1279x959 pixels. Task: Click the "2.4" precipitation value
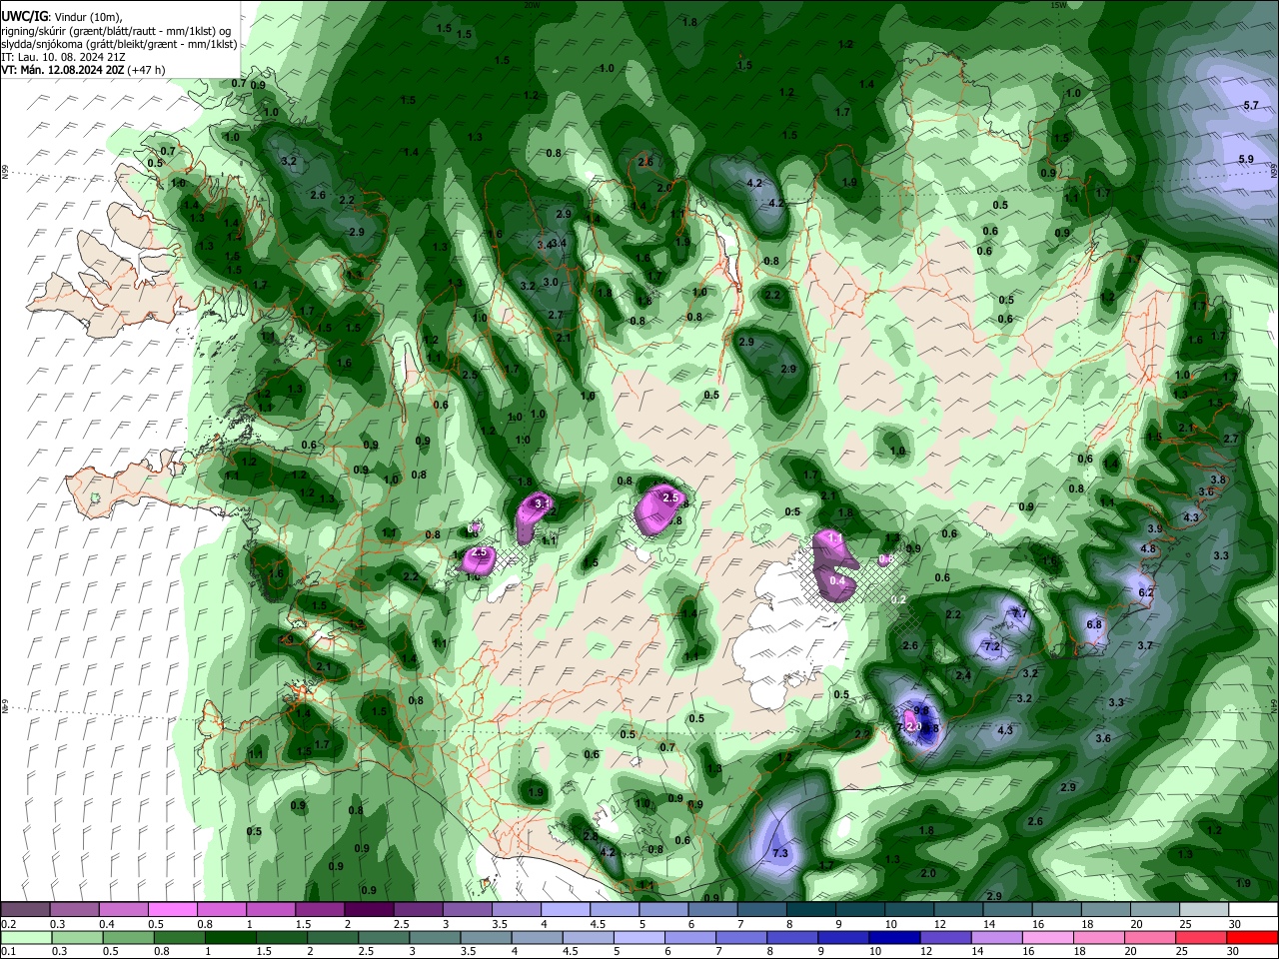[963, 675]
